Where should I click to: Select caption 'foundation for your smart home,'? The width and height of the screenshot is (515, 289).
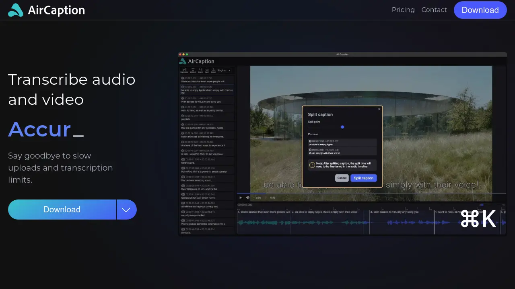pyautogui.click(x=207, y=196)
